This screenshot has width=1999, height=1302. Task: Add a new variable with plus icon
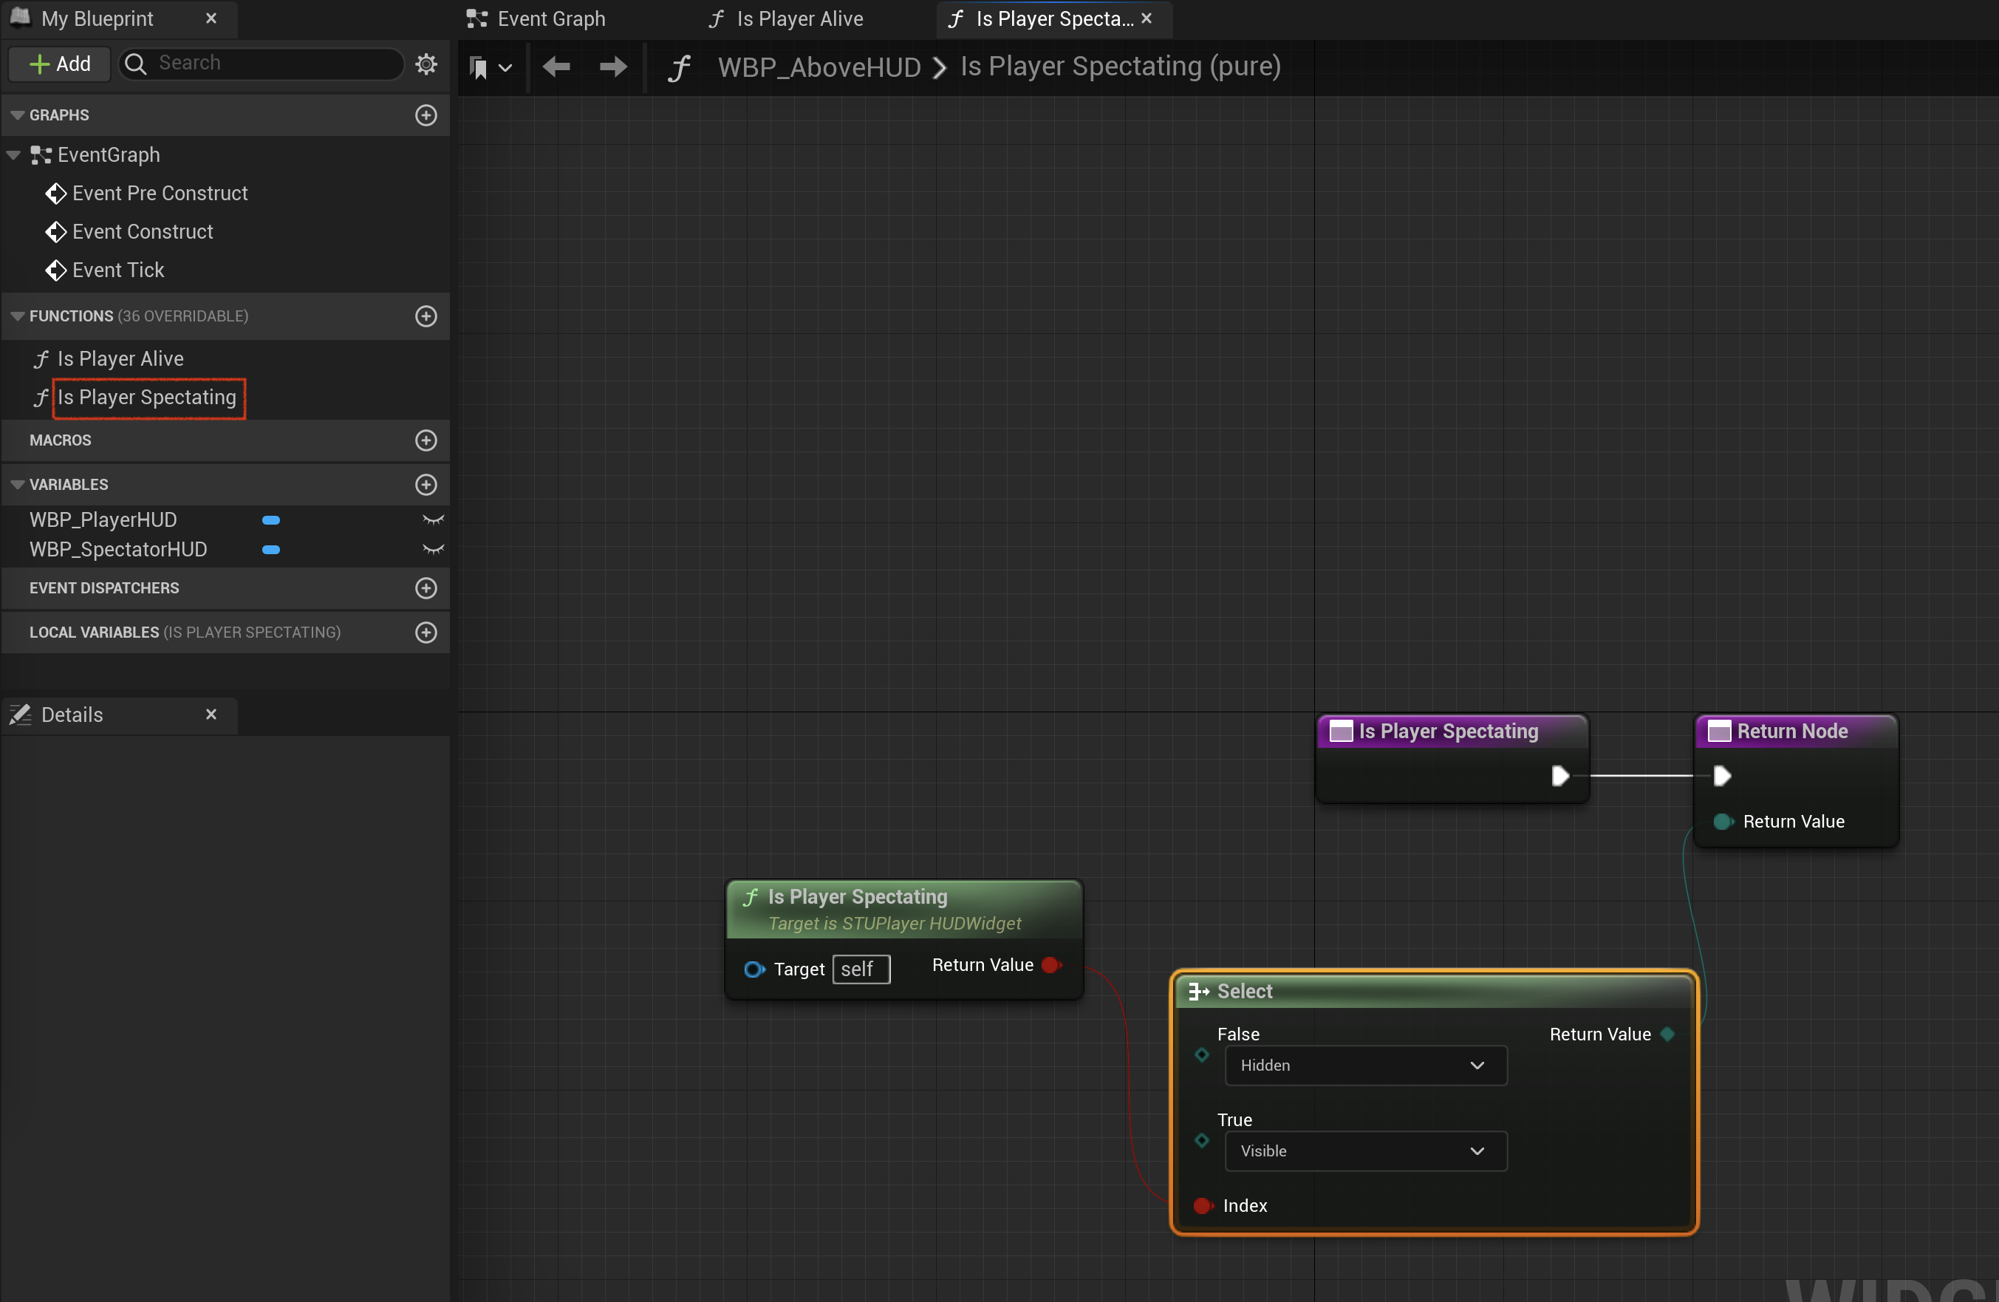point(426,485)
